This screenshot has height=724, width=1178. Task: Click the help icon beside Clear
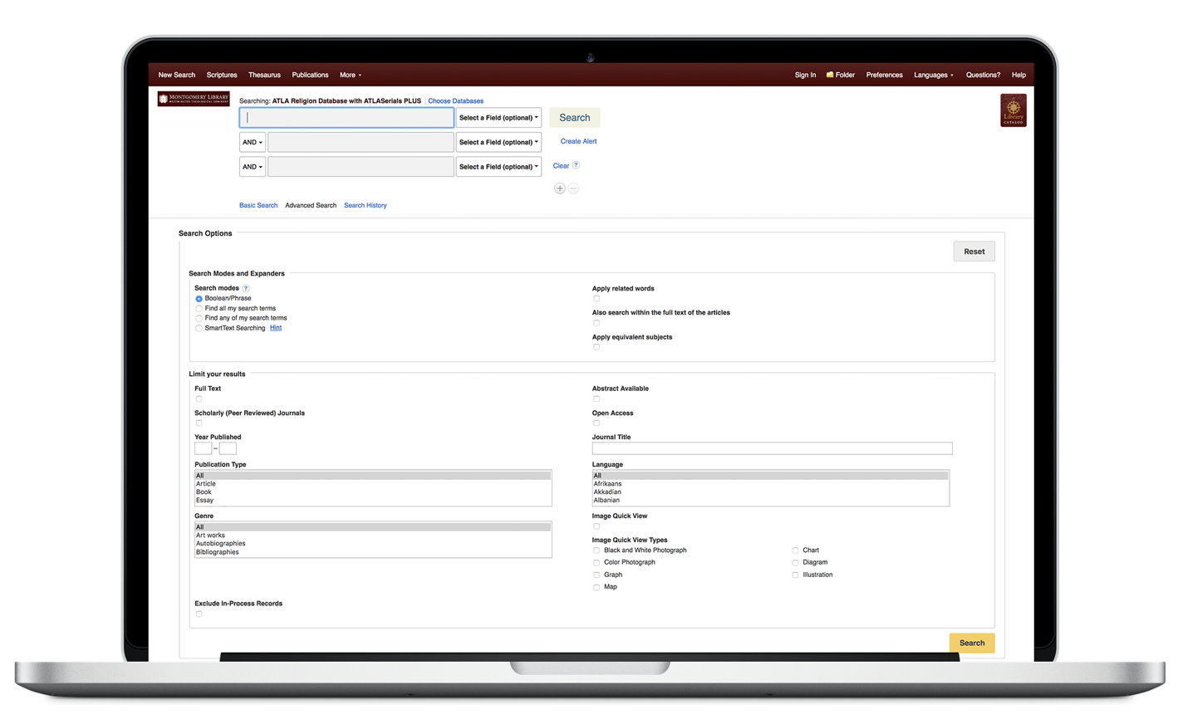tap(576, 165)
